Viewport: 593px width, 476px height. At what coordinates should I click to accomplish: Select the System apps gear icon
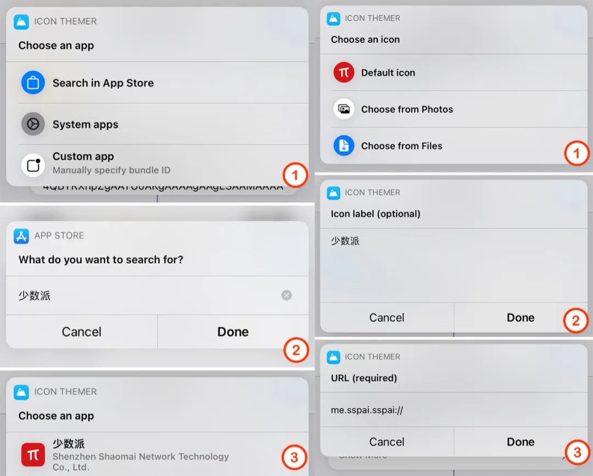pyautogui.click(x=33, y=124)
